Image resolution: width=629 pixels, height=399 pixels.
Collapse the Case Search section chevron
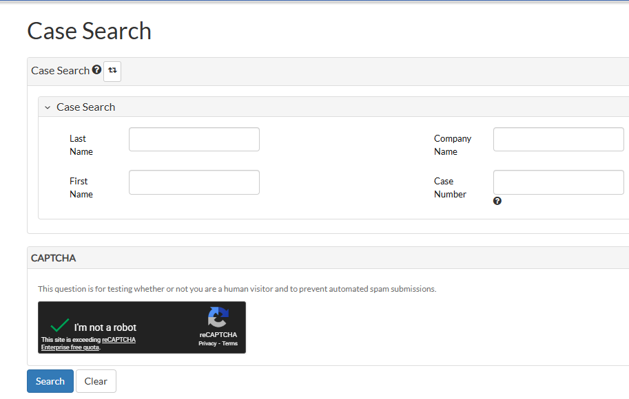point(48,107)
